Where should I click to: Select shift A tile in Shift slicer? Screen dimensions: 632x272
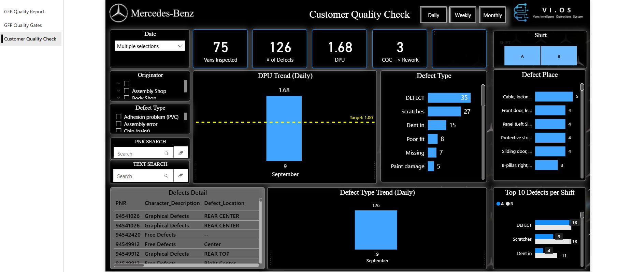522,56
